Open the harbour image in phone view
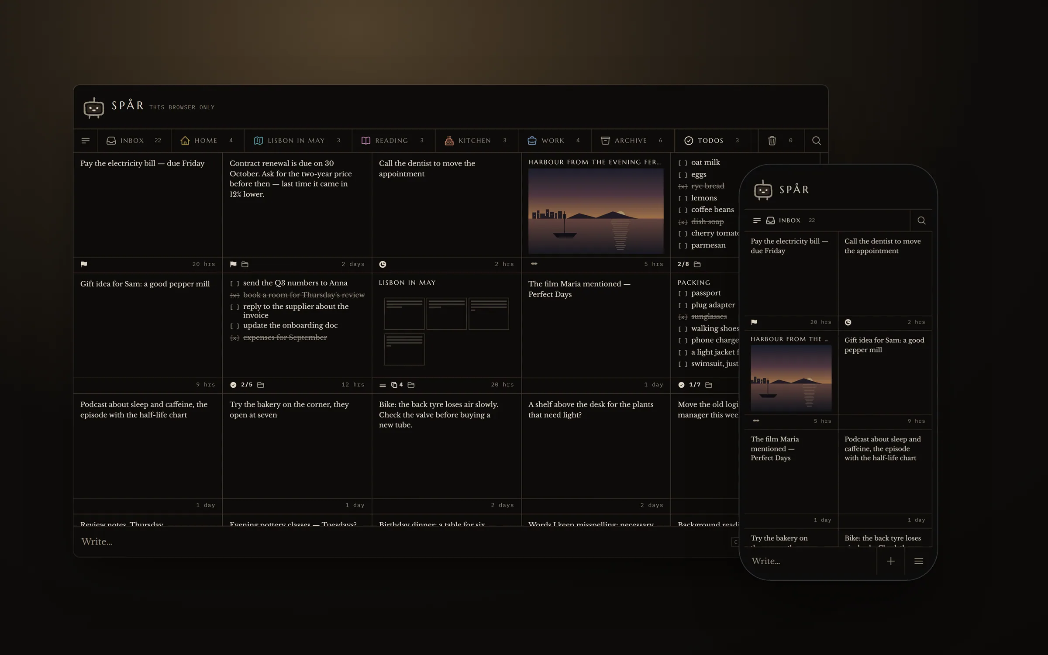 coord(791,379)
